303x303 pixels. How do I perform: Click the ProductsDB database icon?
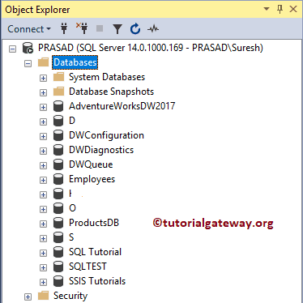coord(58,223)
